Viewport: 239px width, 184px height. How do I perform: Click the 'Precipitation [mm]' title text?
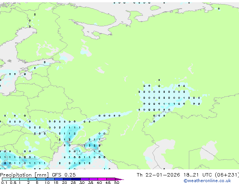(x=25, y=175)
